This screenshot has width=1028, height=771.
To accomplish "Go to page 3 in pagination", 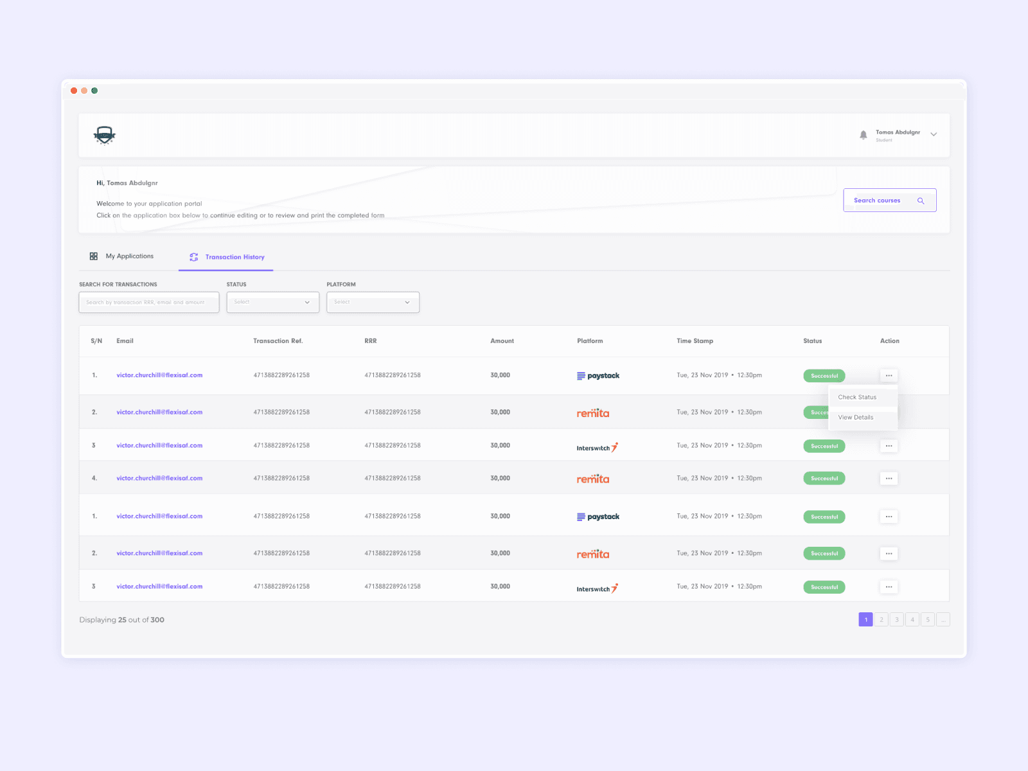I will pos(897,619).
